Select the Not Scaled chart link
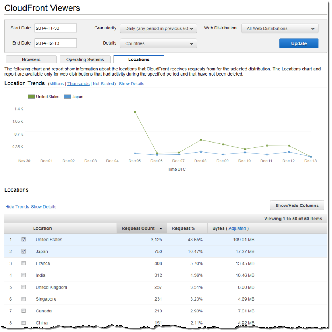This screenshot has width=332, height=332. coord(104,84)
